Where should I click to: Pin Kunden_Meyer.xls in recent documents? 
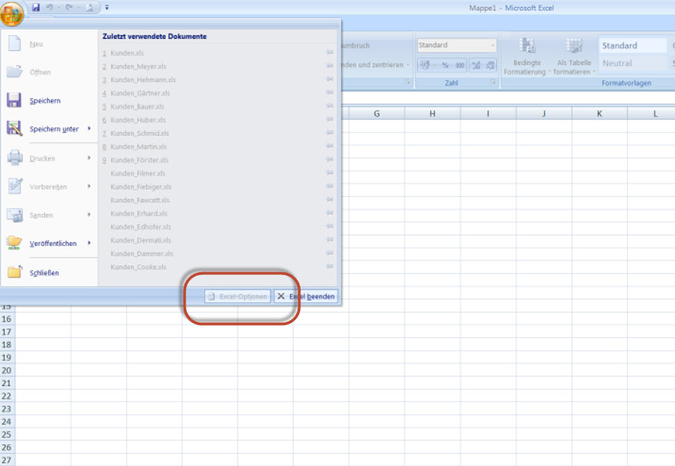[x=329, y=67]
